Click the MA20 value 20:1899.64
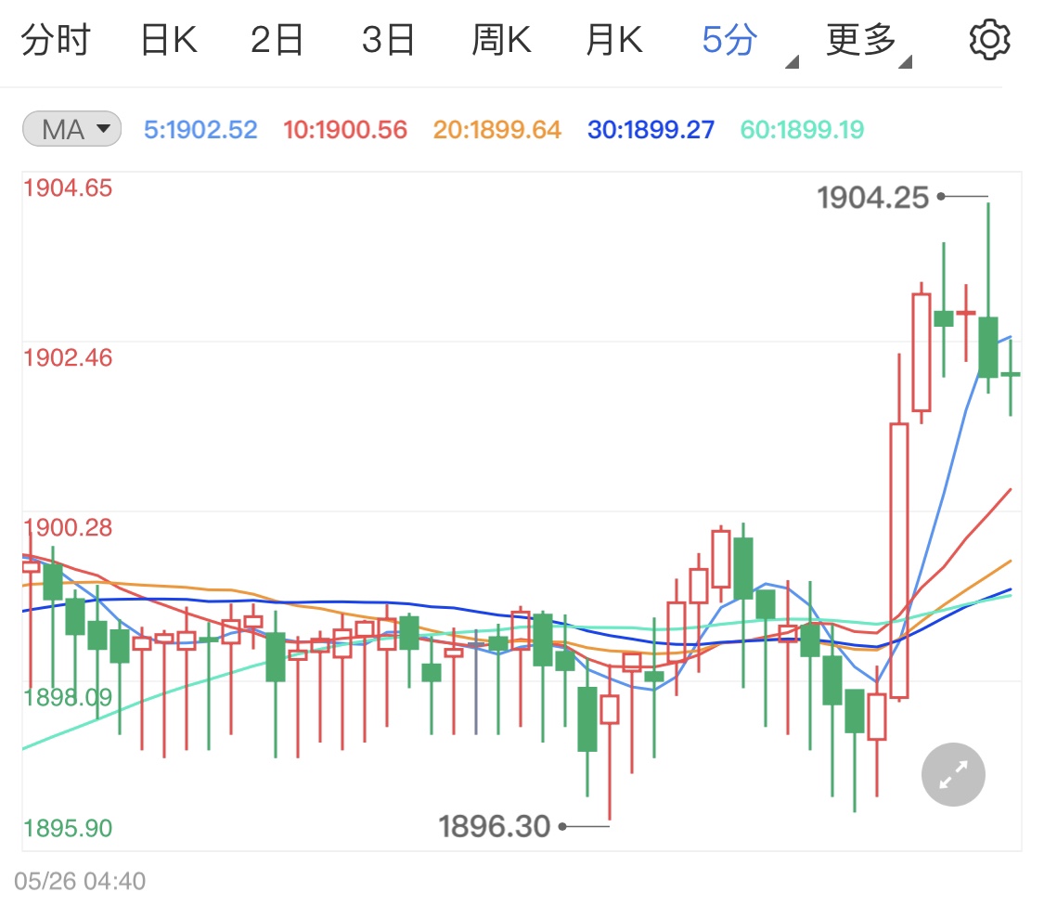 tap(496, 129)
